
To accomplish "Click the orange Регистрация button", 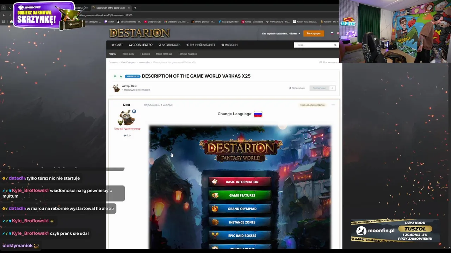I will pyautogui.click(x=314, y=33).
